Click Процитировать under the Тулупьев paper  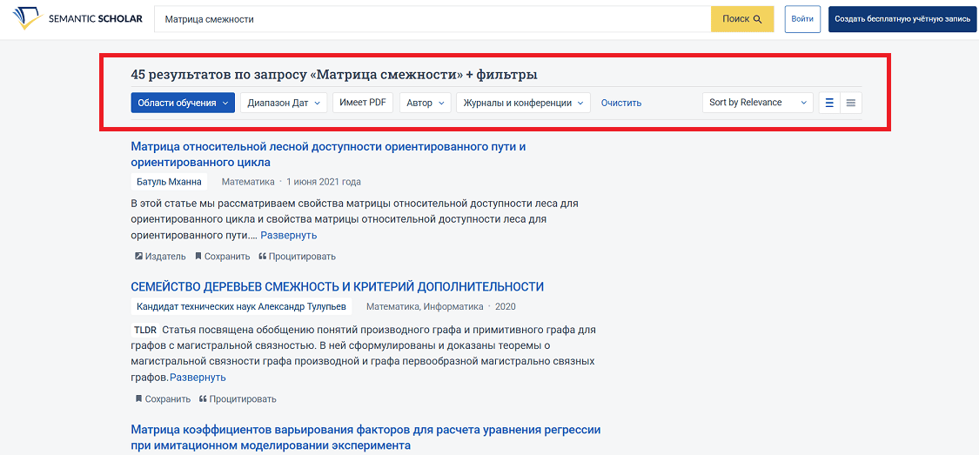pyautogui.click(x=238, y=398)
